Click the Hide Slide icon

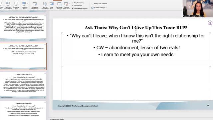[52, 4]
